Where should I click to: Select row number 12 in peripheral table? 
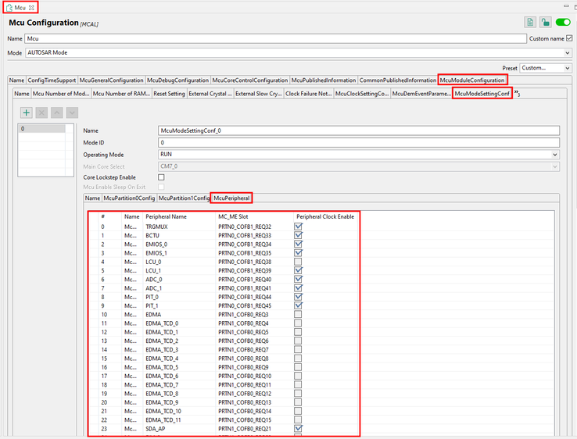104,332
